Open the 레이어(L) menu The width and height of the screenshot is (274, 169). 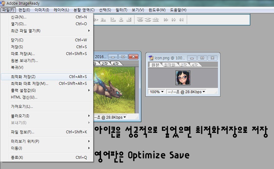(x=61, y=10)
